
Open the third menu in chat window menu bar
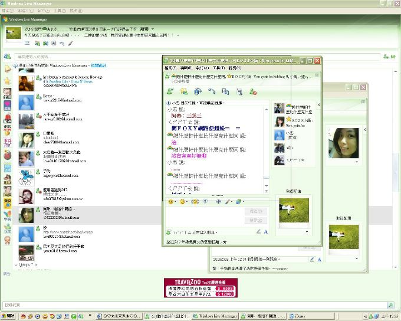pos(202,68)
